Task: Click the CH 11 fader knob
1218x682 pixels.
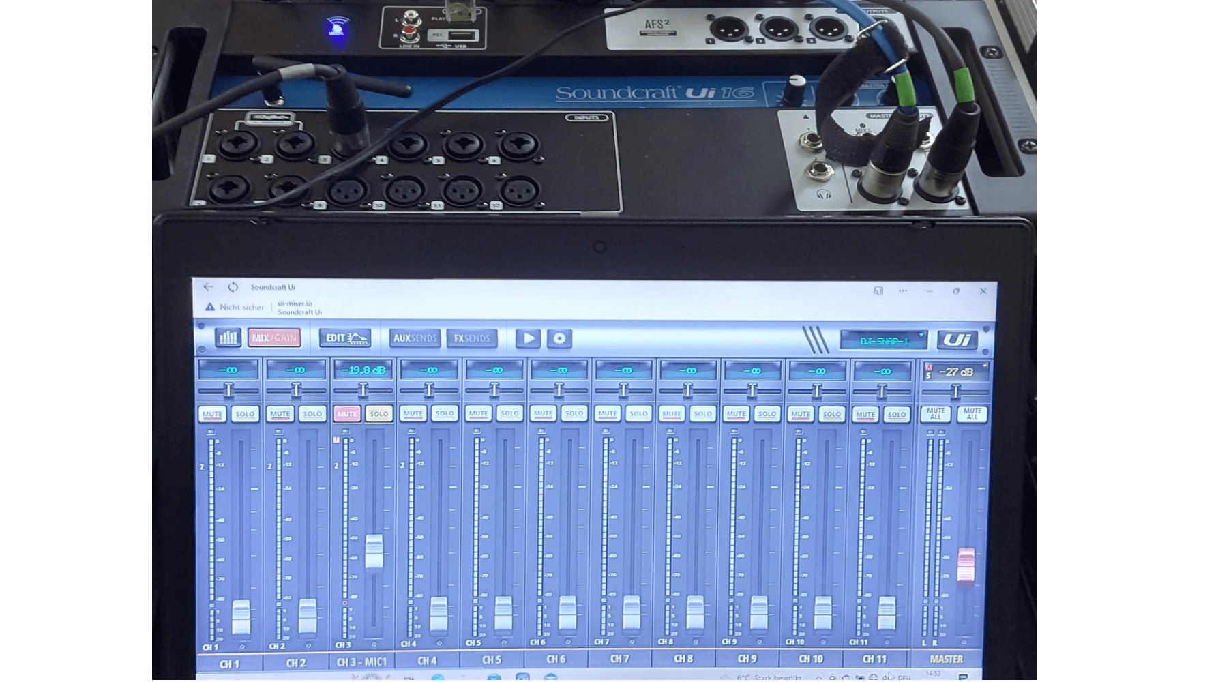Action: [x=887, y=614]
